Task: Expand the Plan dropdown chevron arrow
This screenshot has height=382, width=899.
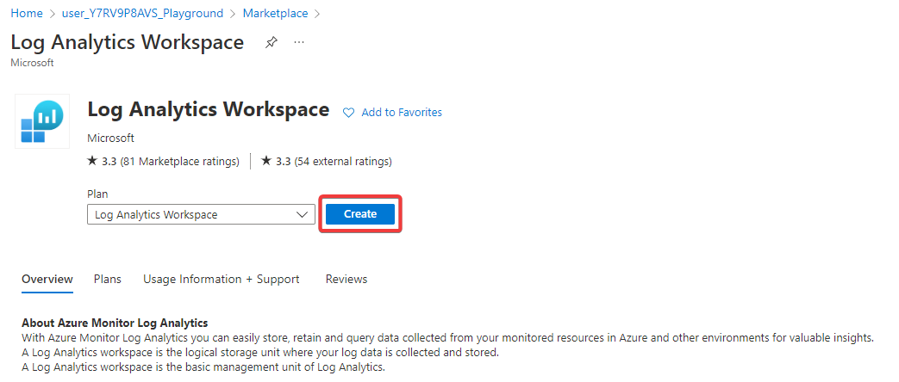Action: click(302, 214)
